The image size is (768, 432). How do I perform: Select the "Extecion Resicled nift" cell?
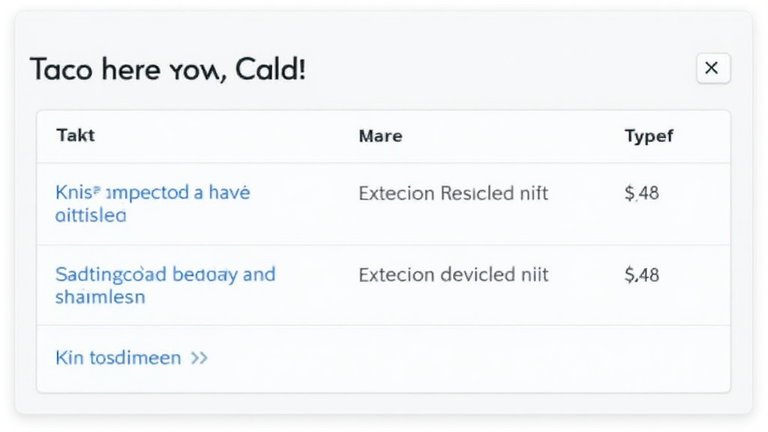point(453,193)
